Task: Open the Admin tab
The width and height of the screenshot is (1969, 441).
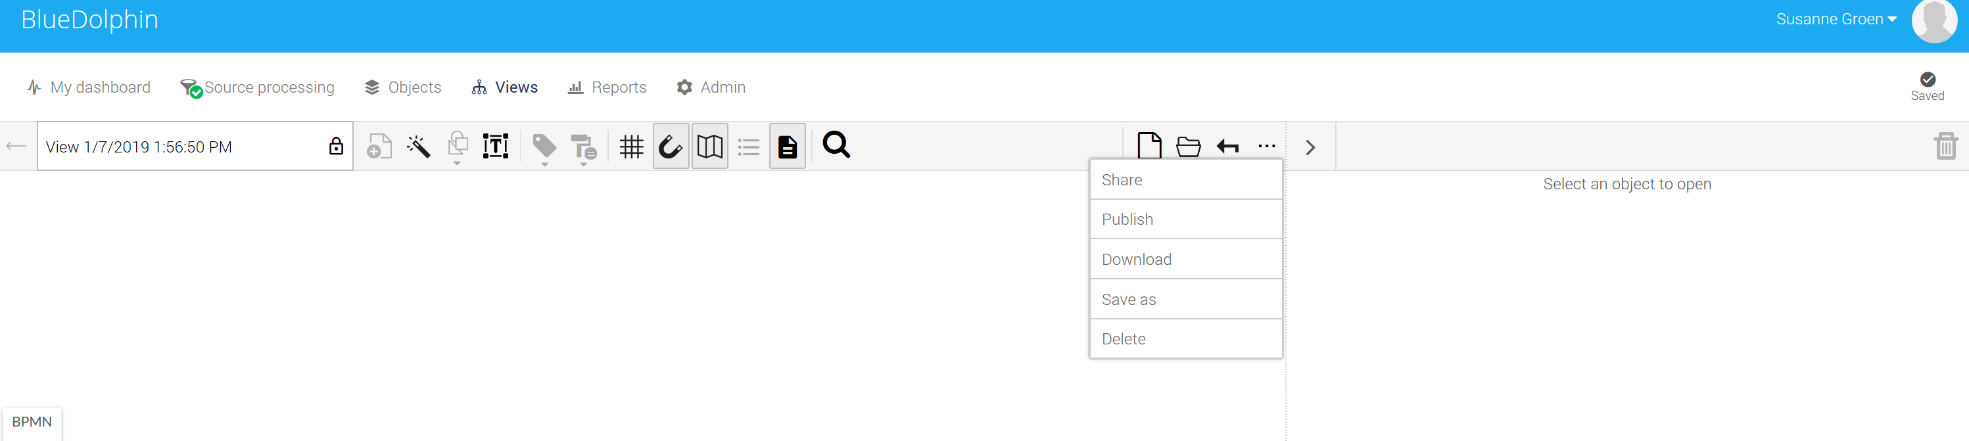Action: [x=711, y=87]
